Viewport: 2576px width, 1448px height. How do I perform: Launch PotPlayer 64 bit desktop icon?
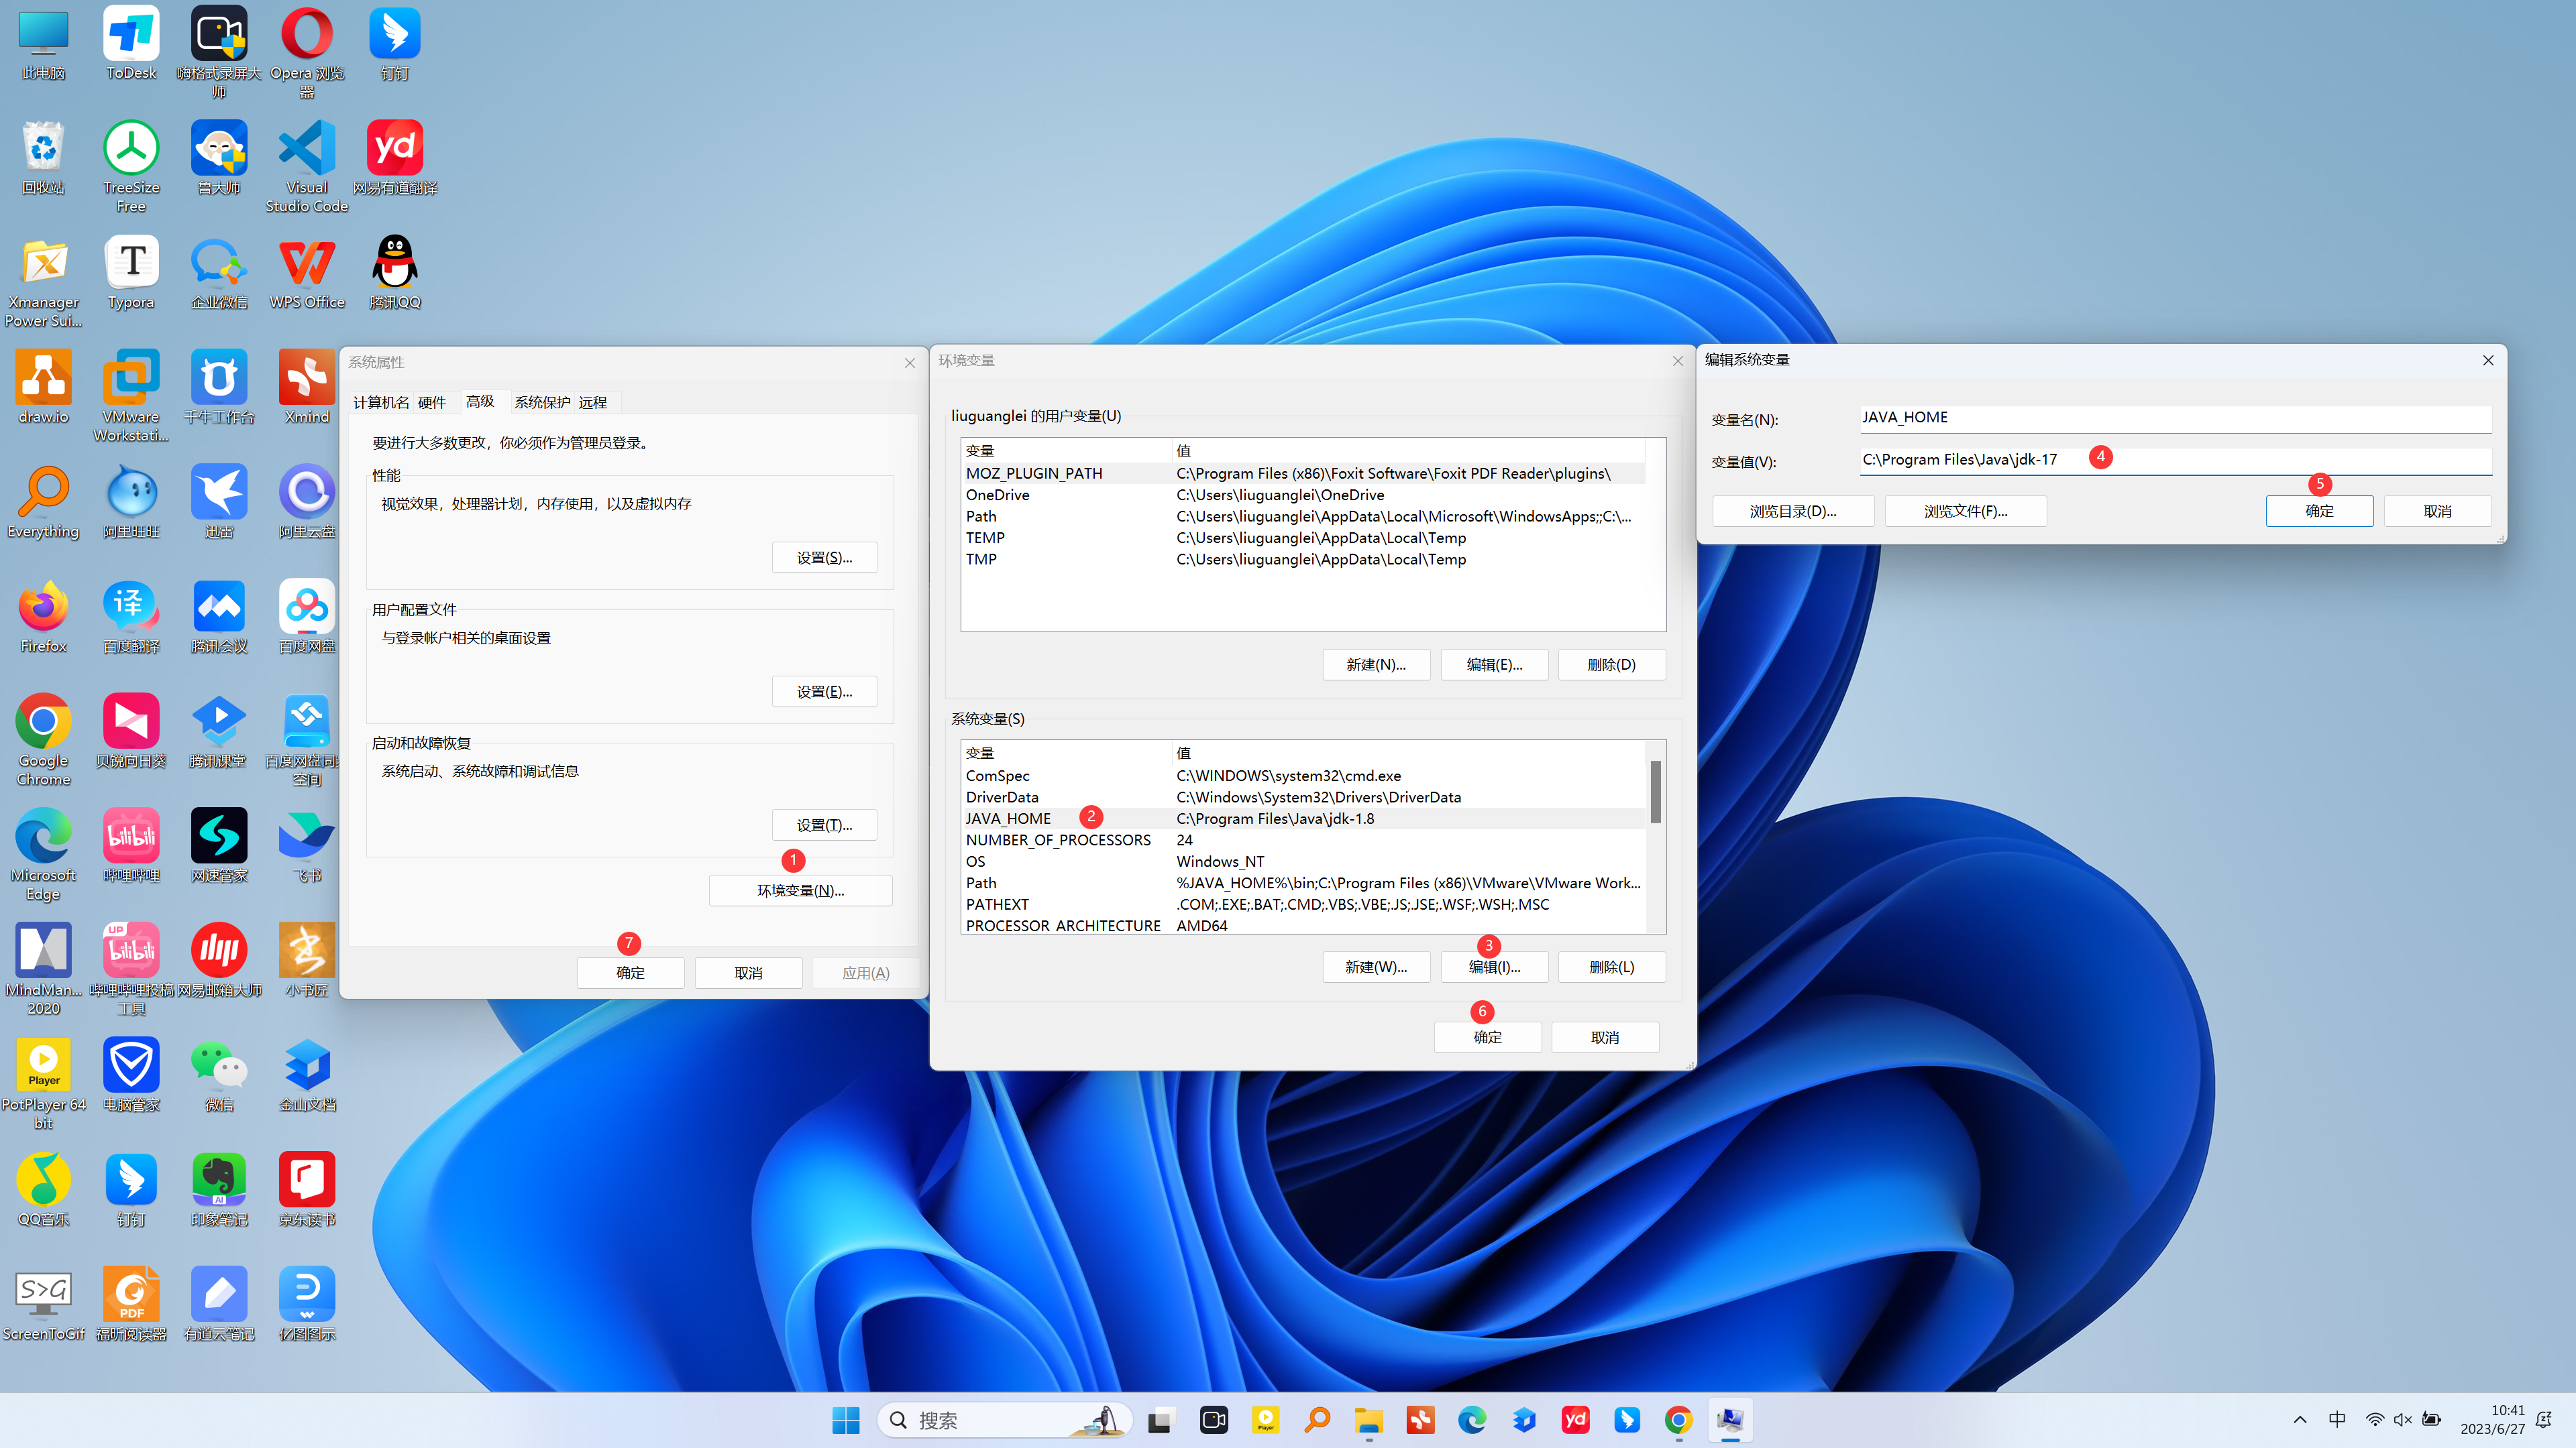pyautogui.click(x=44, y=1084)
